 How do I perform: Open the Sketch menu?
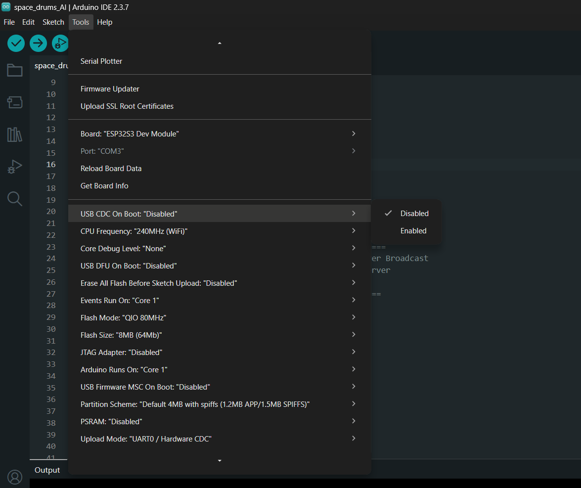(x=53, y=22)
